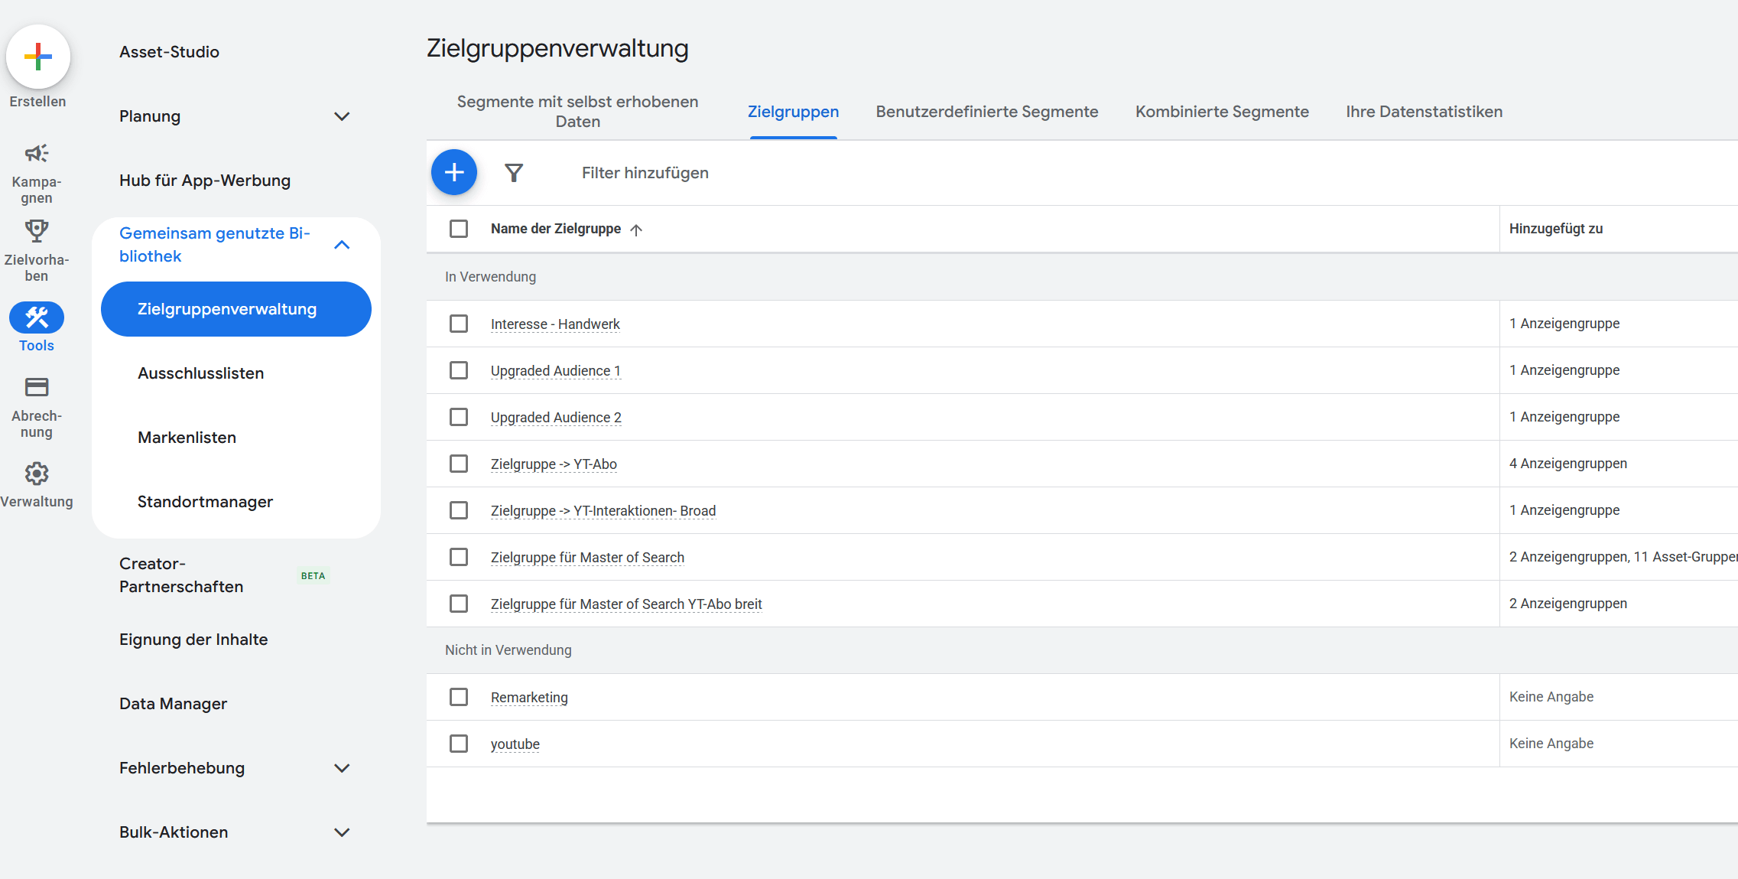Select the Zielvorhaben trophy icon
Viewport: 1738px width, 879px height.
tap(36, 231)
